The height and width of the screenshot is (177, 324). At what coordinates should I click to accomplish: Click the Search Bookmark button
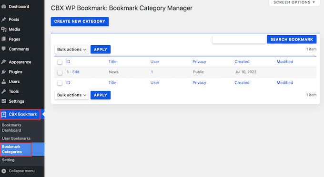point(292,39)
